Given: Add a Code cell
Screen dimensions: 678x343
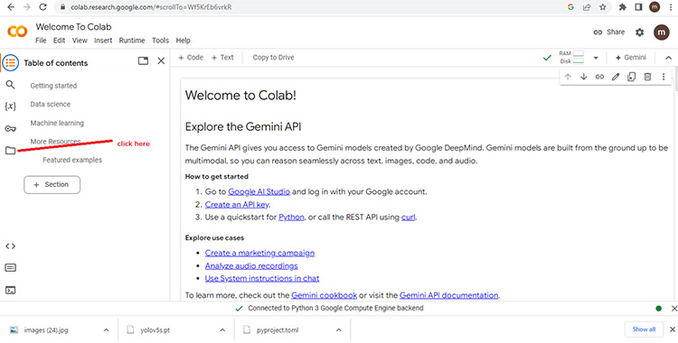Looking at the screenshot, I should [x=191, y=58].
